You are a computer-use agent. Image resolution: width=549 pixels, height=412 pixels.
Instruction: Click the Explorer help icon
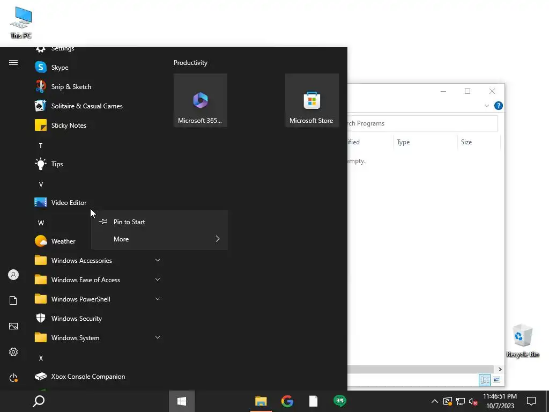[x=498, y=106]
